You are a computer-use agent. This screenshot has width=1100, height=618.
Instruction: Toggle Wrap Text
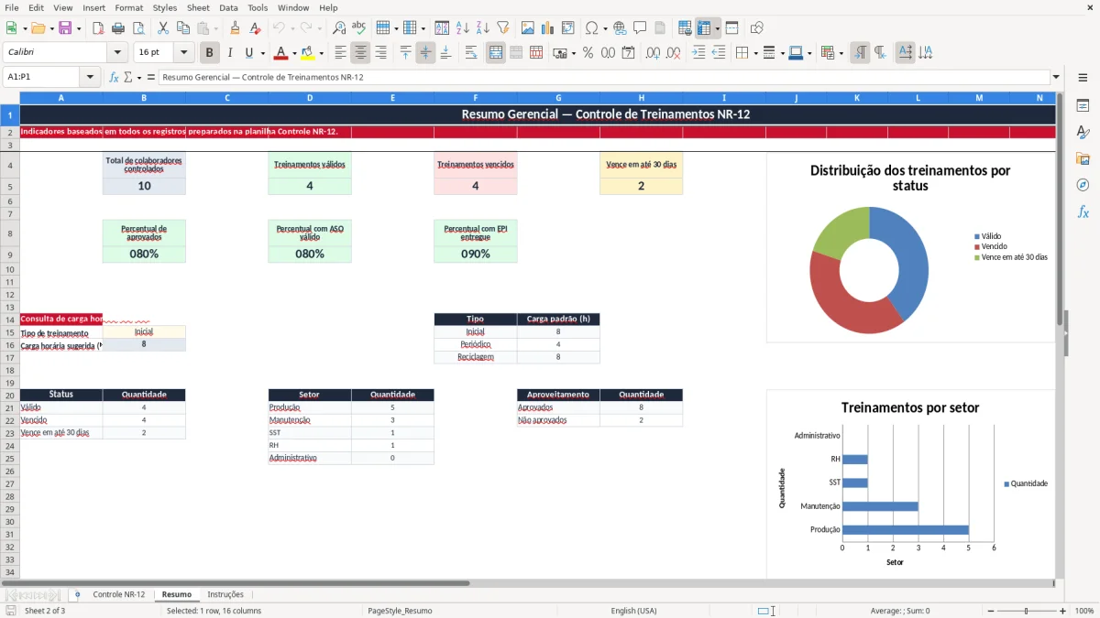[x=471, y=53]
